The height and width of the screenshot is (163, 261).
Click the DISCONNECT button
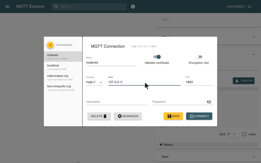[x=239, y=6]
